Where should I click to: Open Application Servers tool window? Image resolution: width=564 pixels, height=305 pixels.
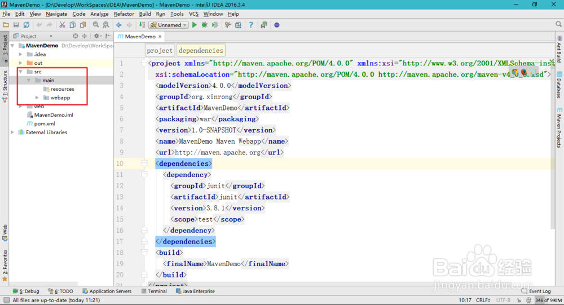coord(107,291)
